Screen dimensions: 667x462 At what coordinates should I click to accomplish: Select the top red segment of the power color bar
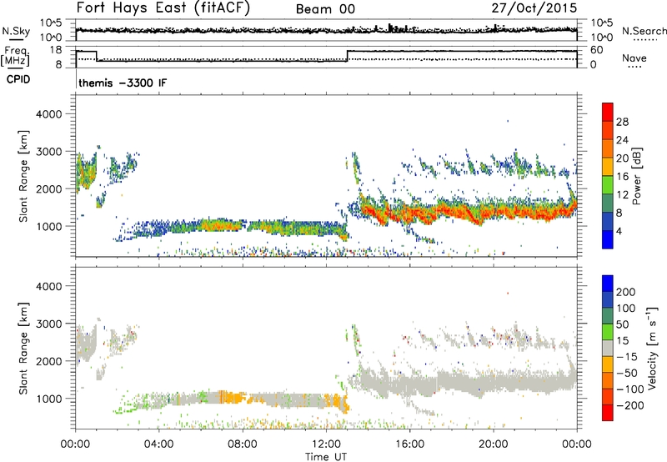[x=608, y=113]
